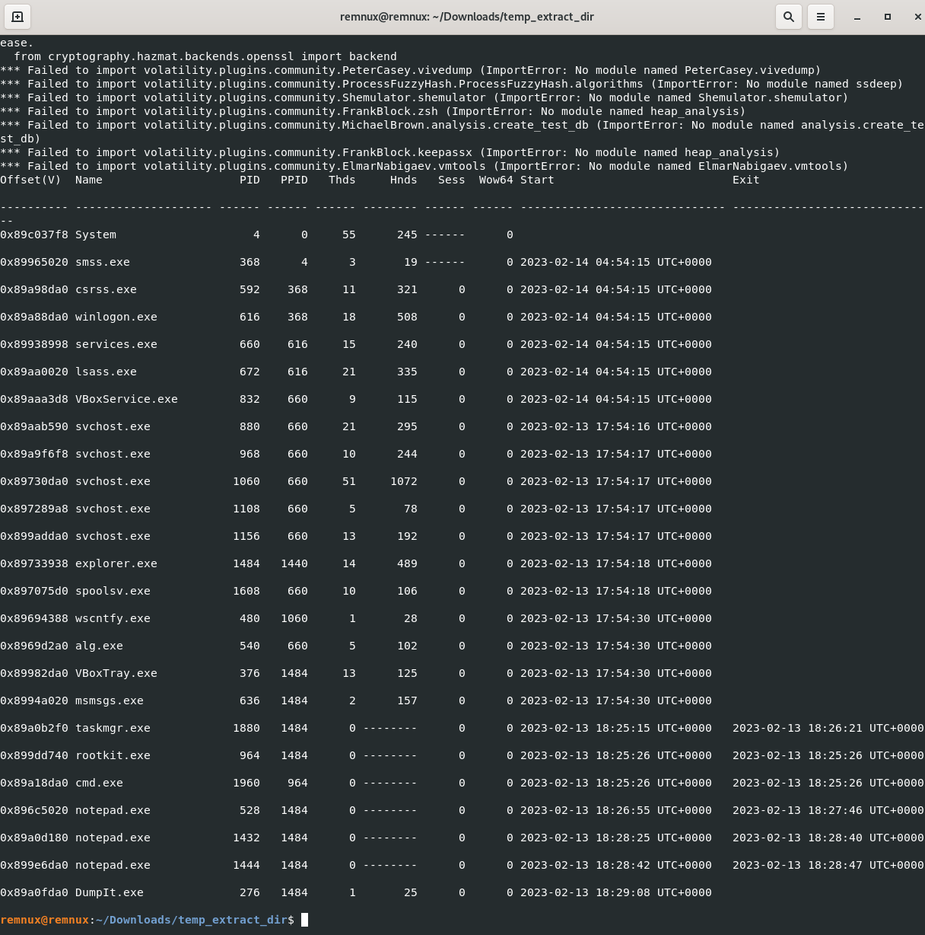The image size is (925, 935).
Task: Click the Thds column header
Action: [342, 180]
